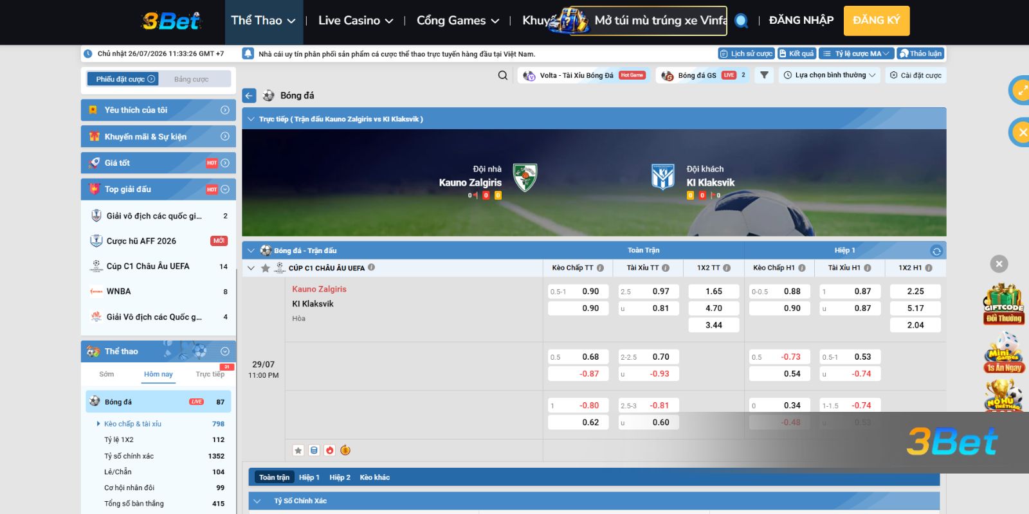Open the Tỷ lệ cược MA dropdown

(856, 54)
